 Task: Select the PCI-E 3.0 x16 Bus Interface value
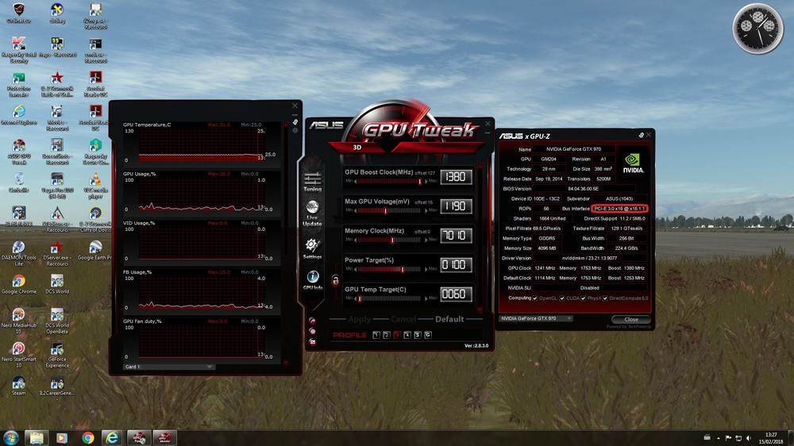(x=619, y=208)
